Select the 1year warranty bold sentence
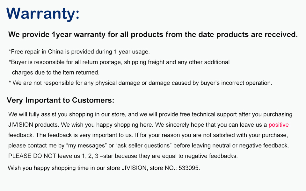 [x=153, y=35]
